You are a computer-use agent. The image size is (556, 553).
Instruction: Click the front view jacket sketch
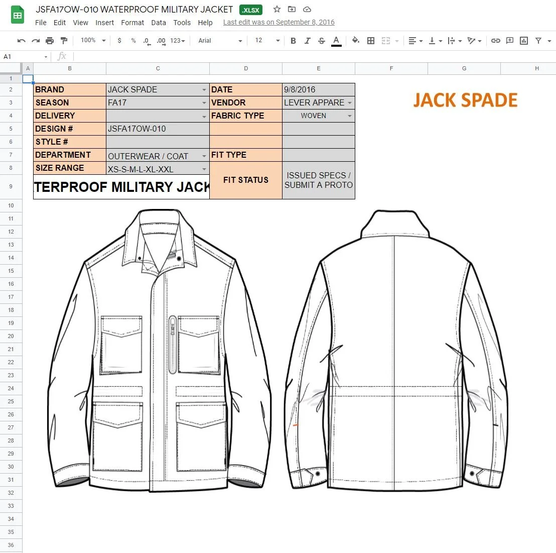tap(159, 350)
